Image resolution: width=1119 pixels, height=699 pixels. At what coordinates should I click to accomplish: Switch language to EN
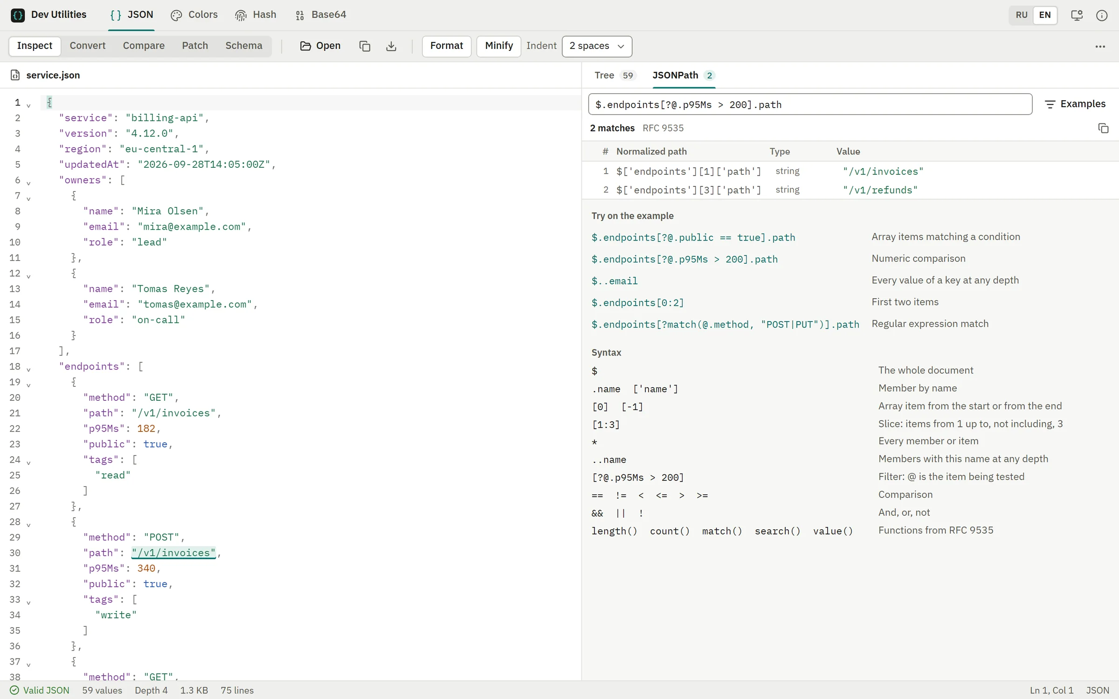[x=1045, y=15]
